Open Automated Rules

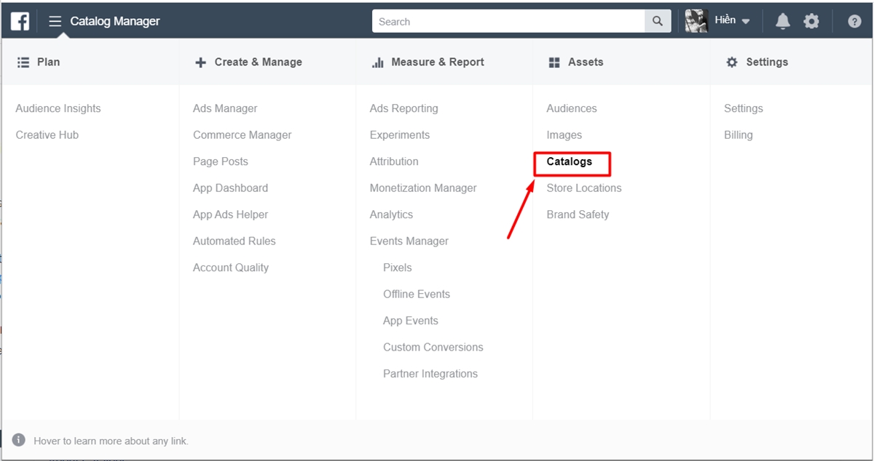235,241
